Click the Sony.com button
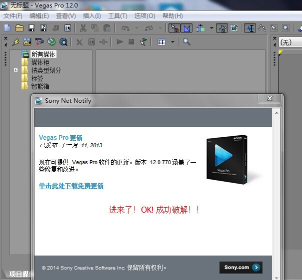The image size is (302, 280). click(x=241, y=268)
